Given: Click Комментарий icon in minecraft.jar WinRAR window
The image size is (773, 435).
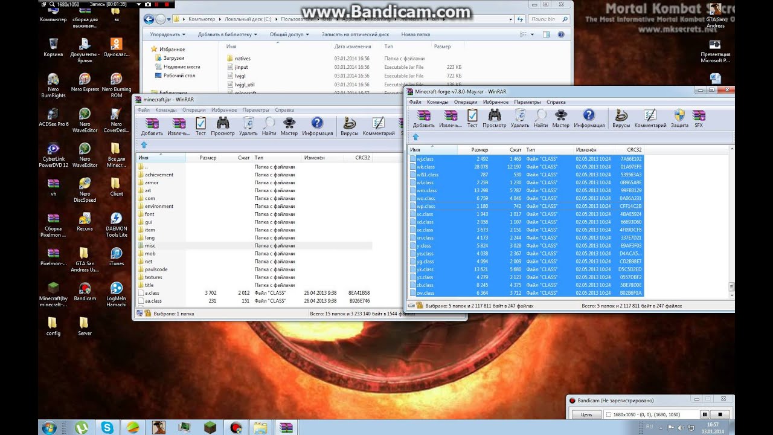Looking at the screenshot, I should coord(379,126).
